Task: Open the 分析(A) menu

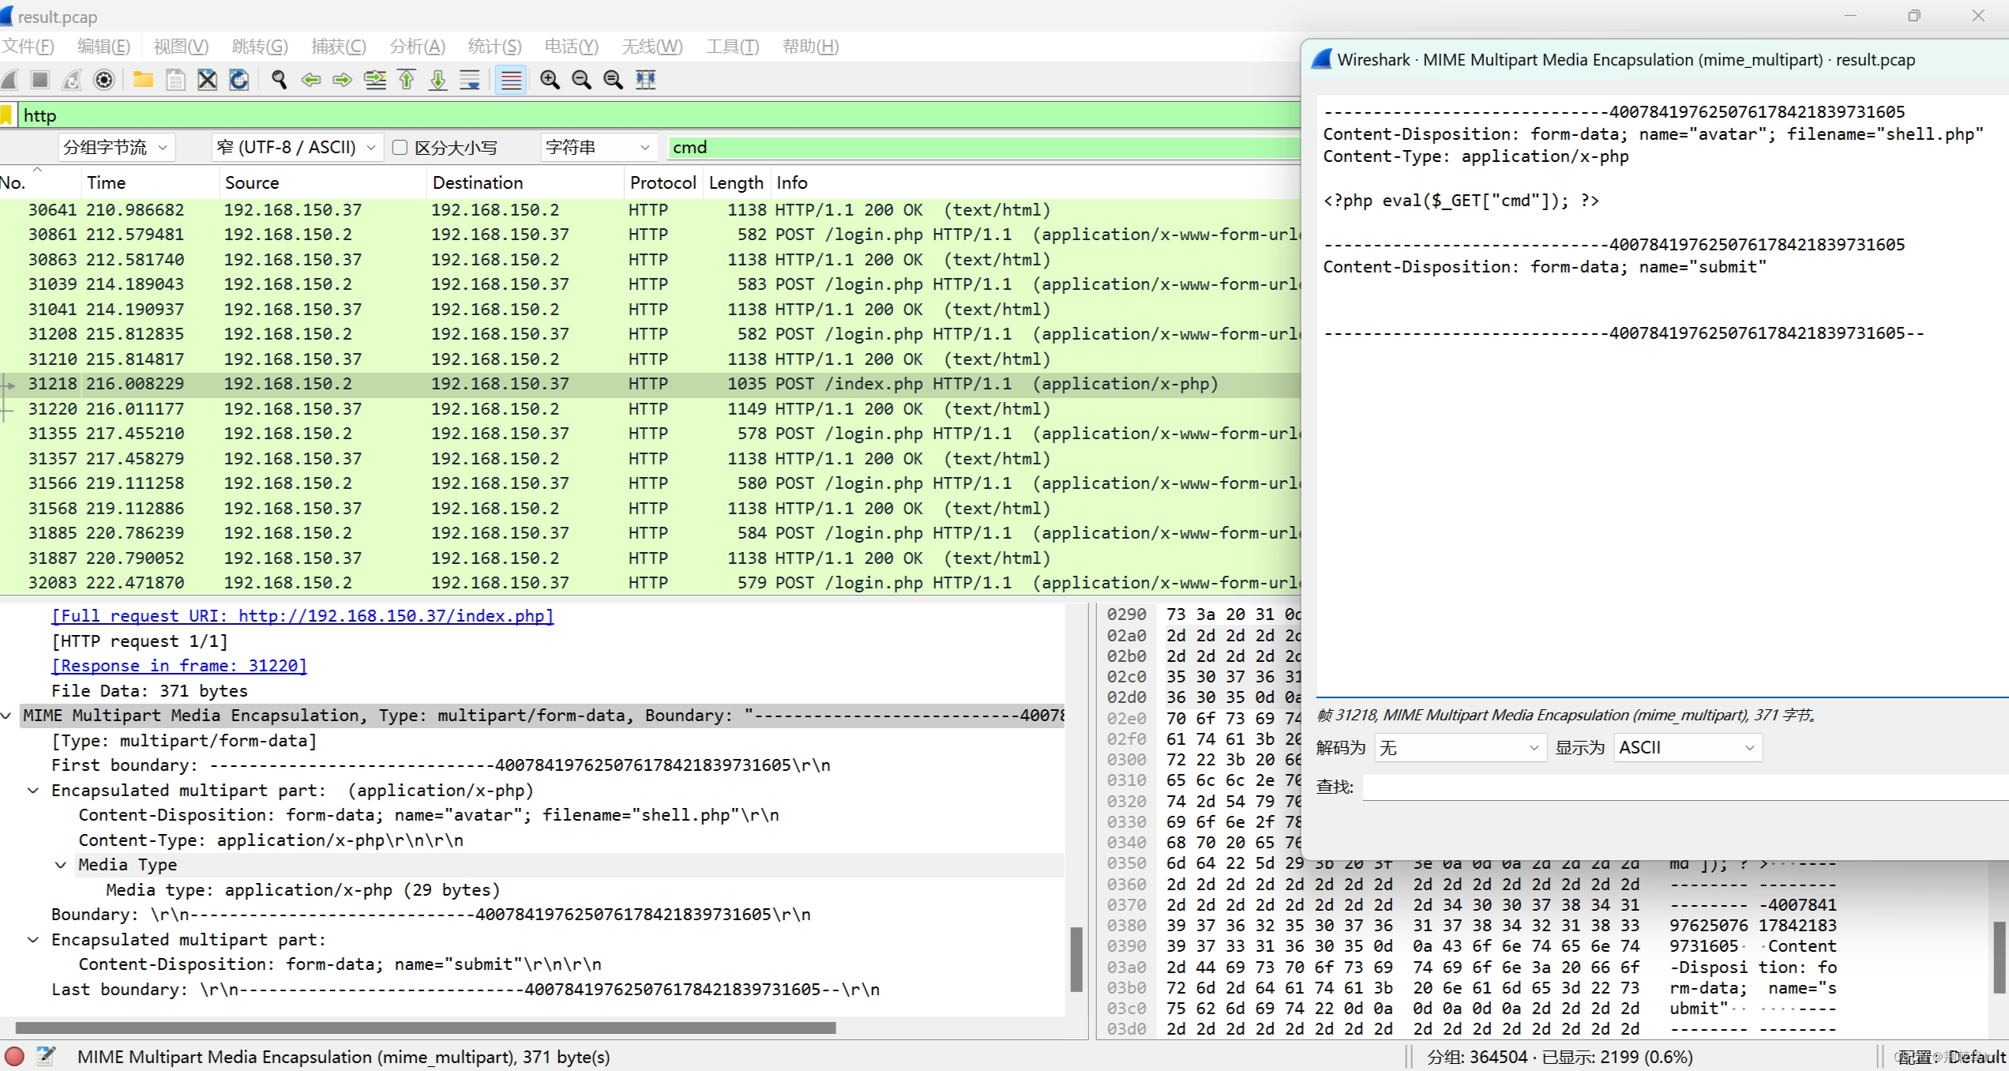Action: click(x=417, y=47)
